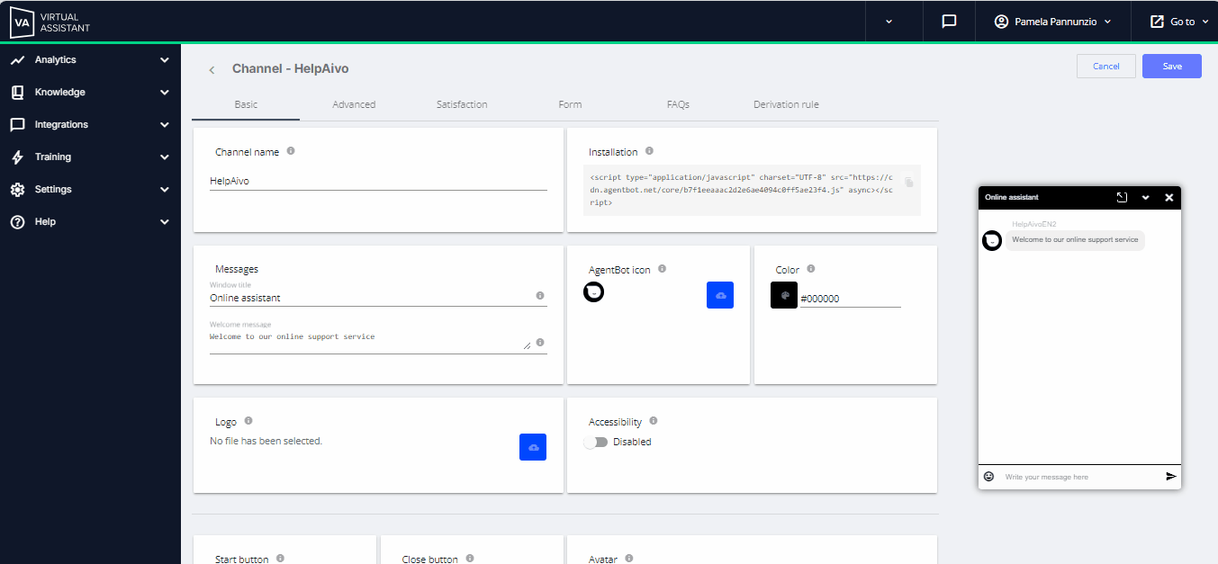This screenshot has height=564, width=1218.
Task: Click the info icon next to Color
Action: (811, 269)
